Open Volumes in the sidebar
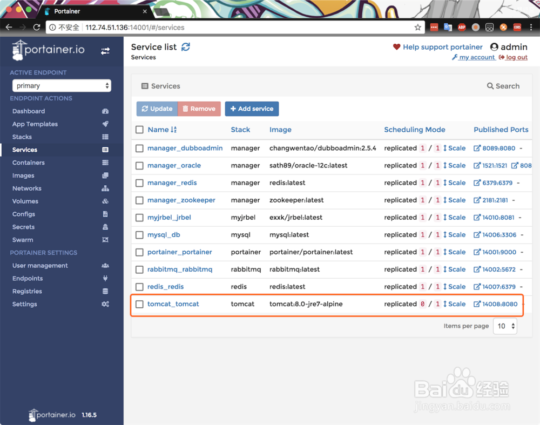The height and width of the screenshot is (425, 540). 62,201
